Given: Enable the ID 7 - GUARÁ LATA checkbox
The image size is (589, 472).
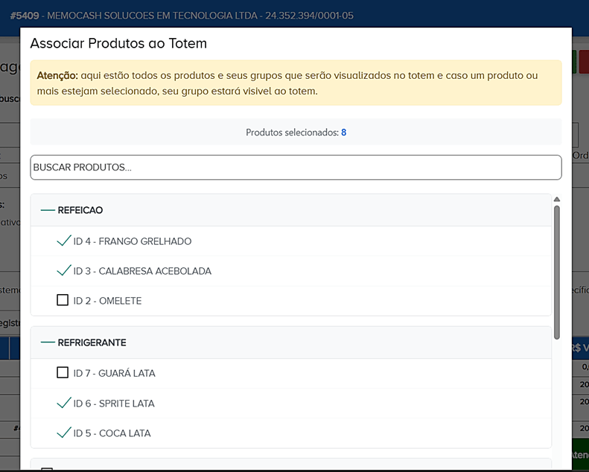Looking at the screenshot, I should point(63,373).
